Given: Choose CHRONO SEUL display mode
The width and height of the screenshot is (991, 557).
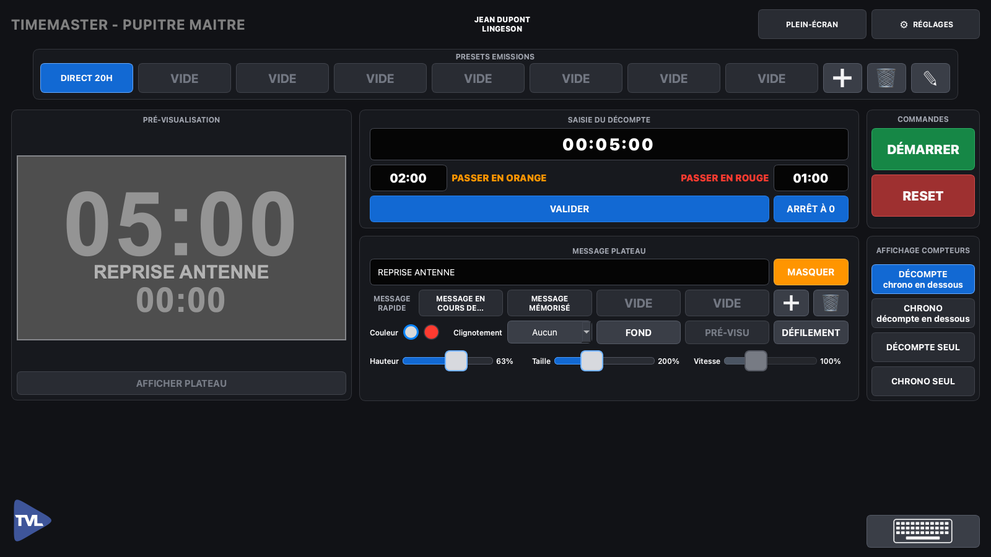Looking at the screenshot, I should pos(923,381).
